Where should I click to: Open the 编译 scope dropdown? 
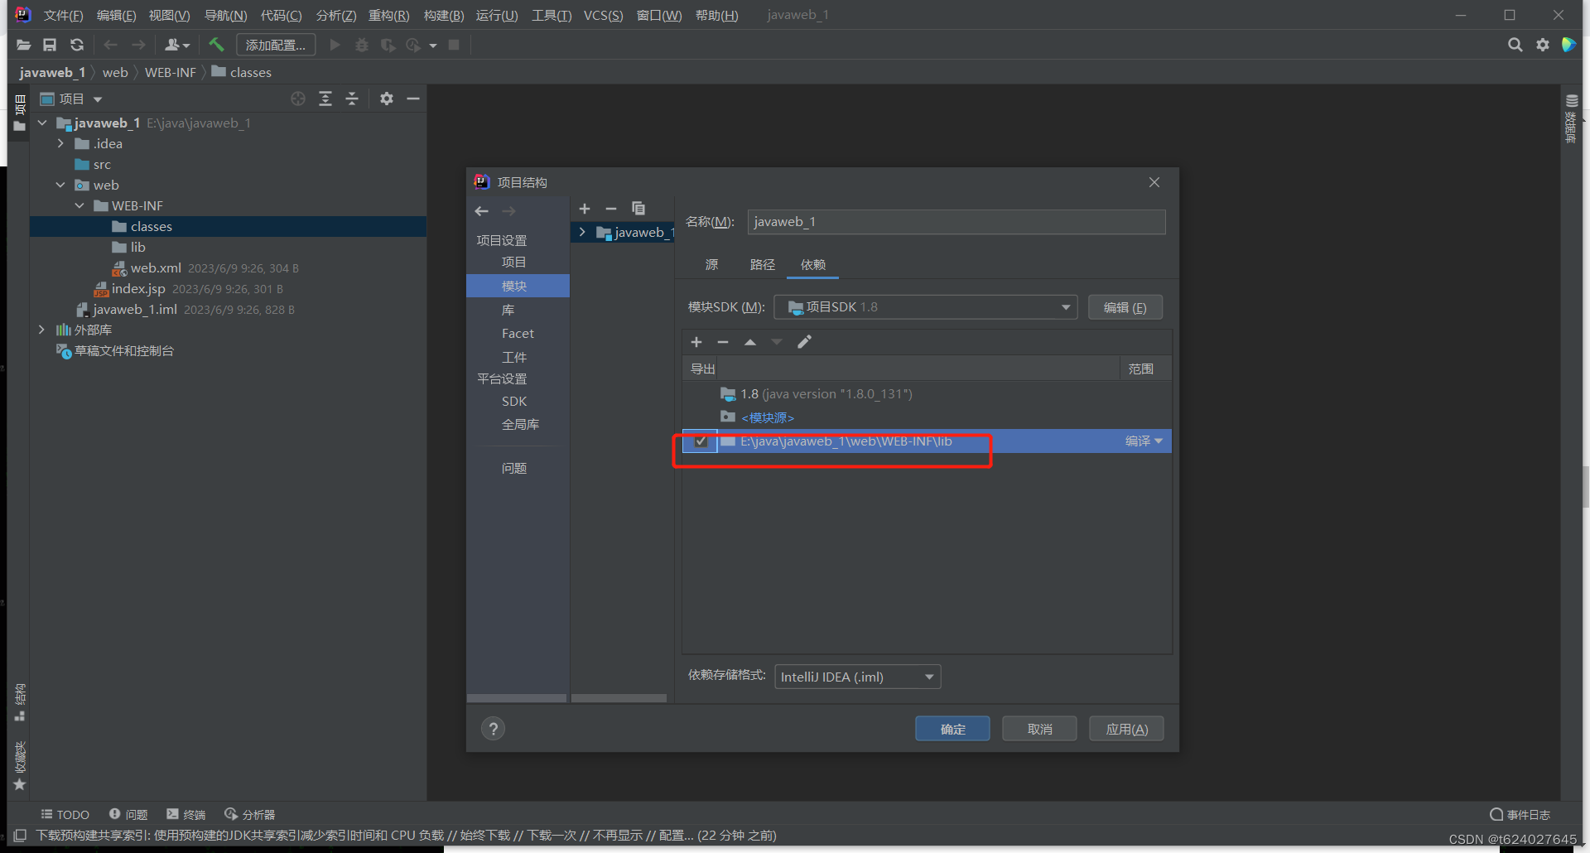tap(1144, 441)
